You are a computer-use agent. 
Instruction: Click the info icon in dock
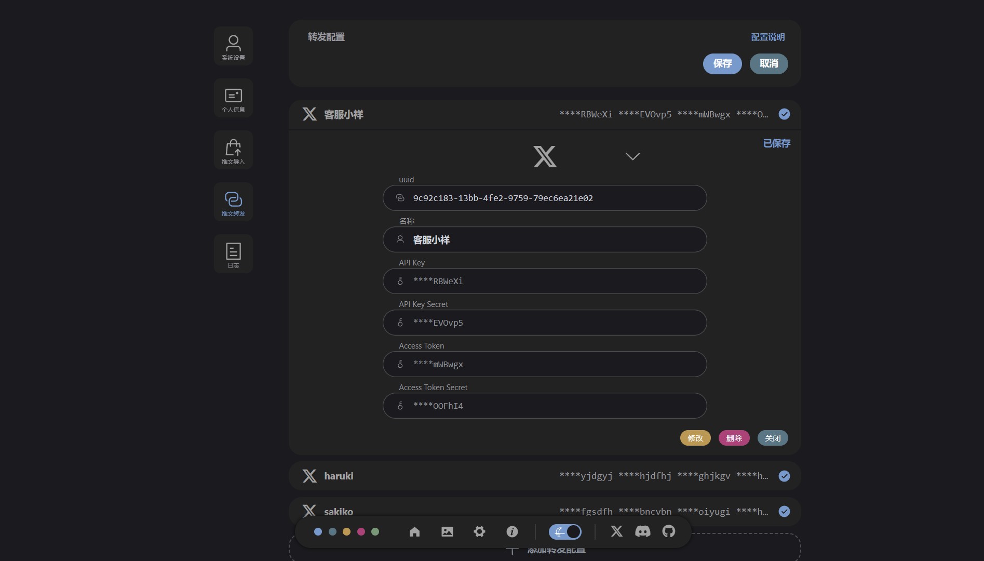pyautogui.click(x=512, y=531)
